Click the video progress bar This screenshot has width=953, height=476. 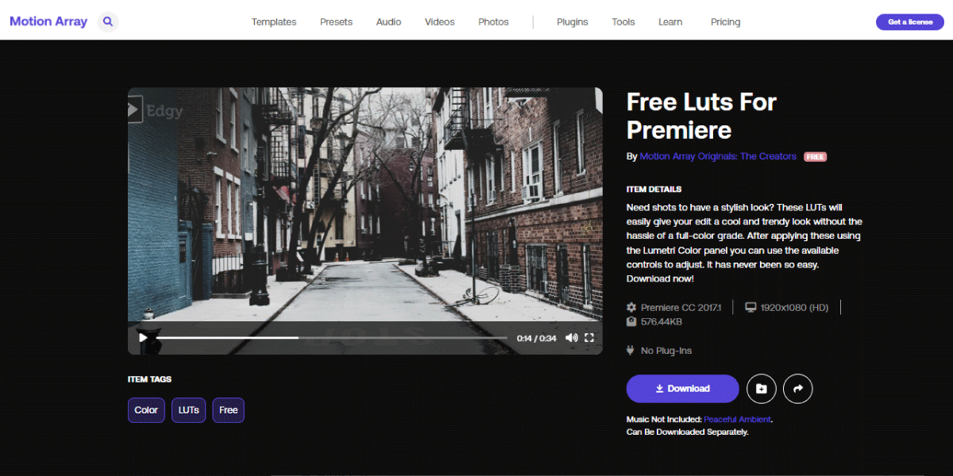point(331,337)
